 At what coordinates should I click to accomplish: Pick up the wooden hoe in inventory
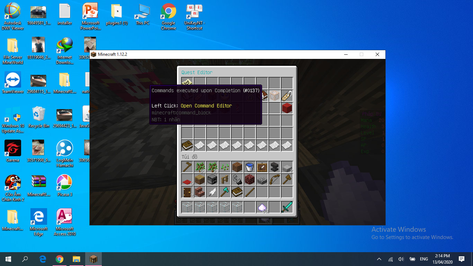point(187,167)
